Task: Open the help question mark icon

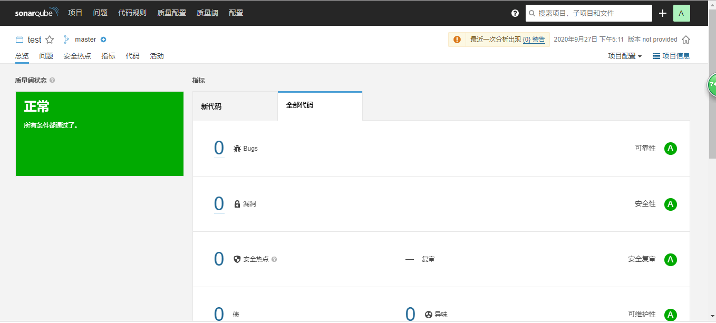Action: pyautogui.click(x=515, y=13)
